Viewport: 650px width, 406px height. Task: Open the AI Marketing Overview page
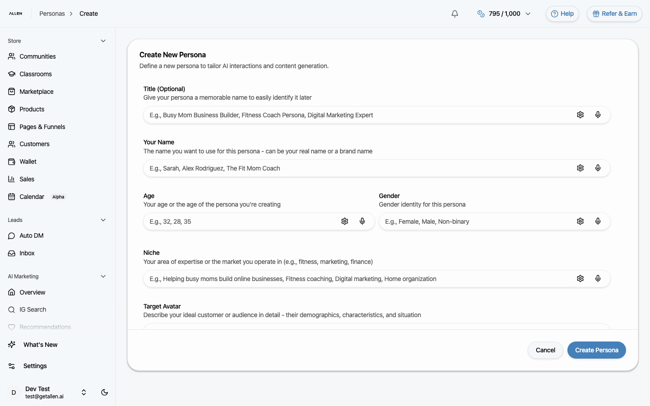(x=32, y=292)
